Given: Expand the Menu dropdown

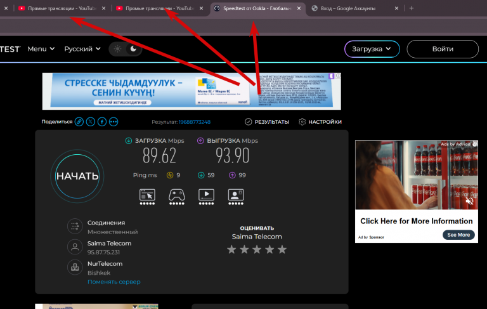Looking at the screenshot, I should (41, 49).
